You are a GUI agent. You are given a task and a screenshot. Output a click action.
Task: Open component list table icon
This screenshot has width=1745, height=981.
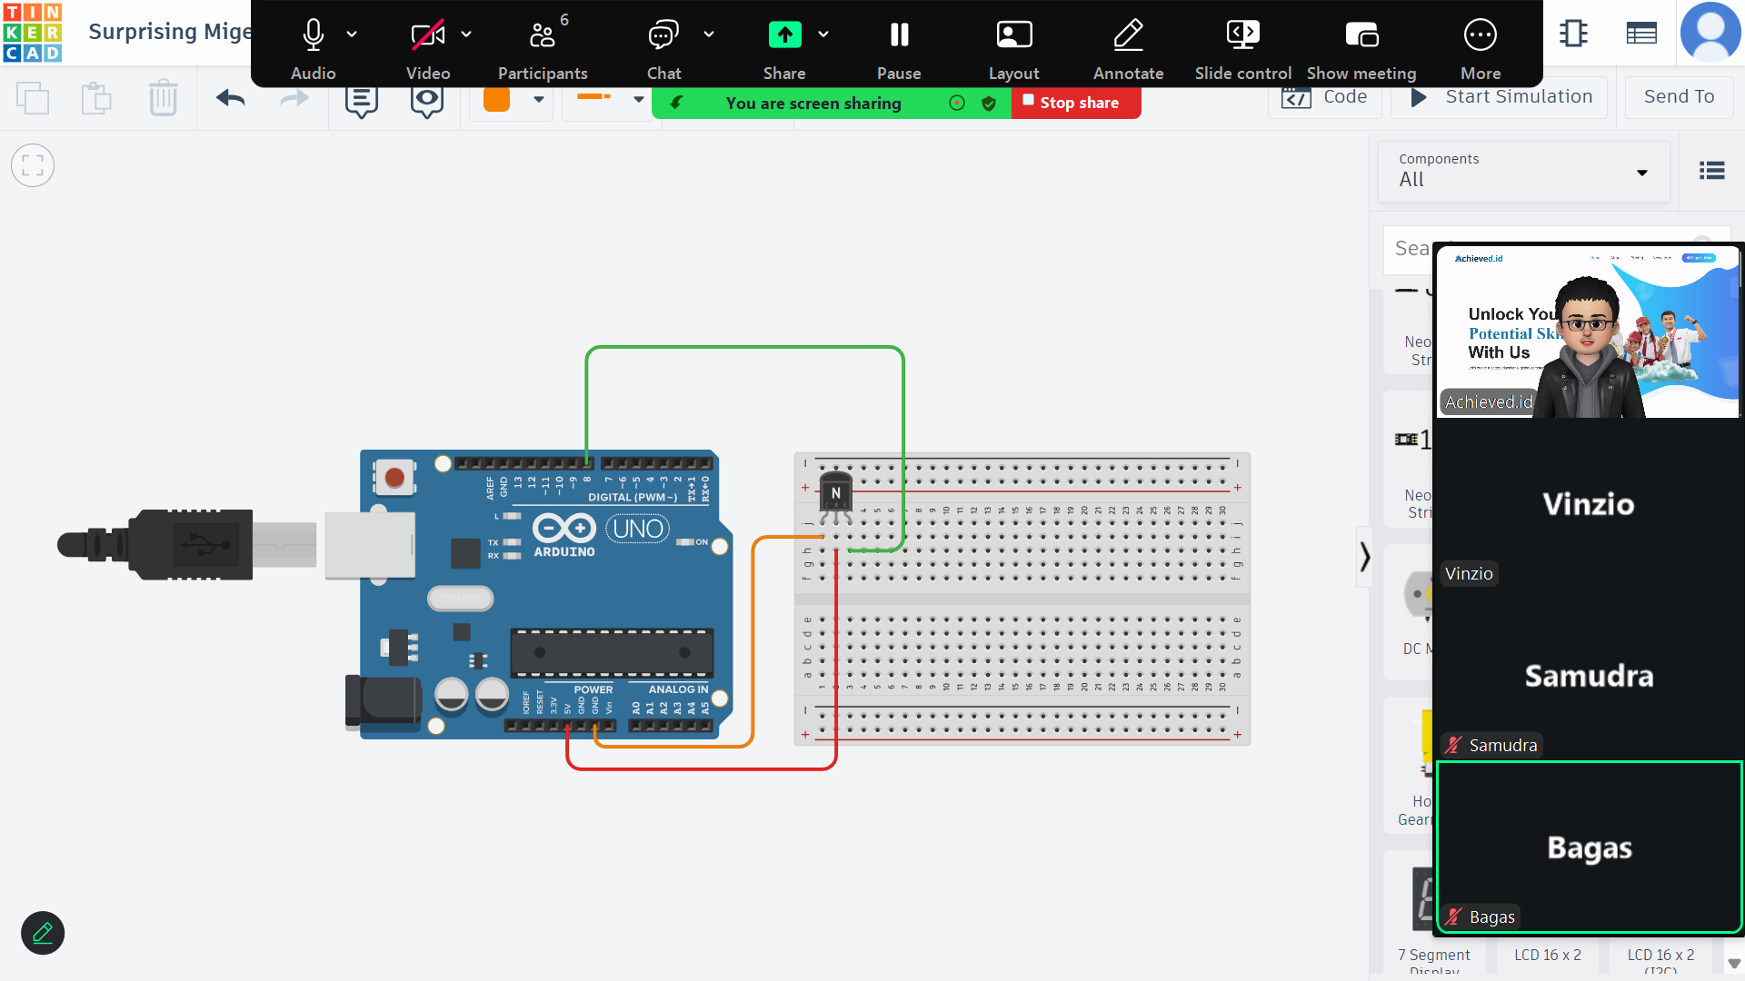(x=1640, y=34)
